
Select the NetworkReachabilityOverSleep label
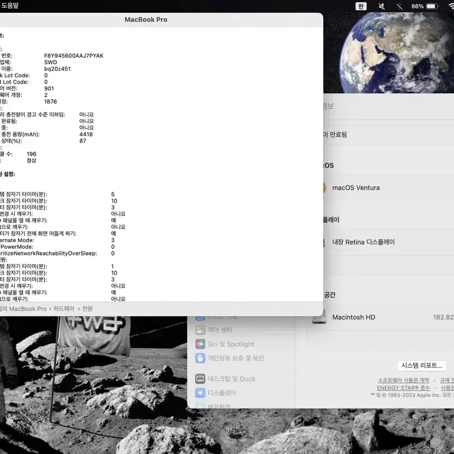point(48,254)
